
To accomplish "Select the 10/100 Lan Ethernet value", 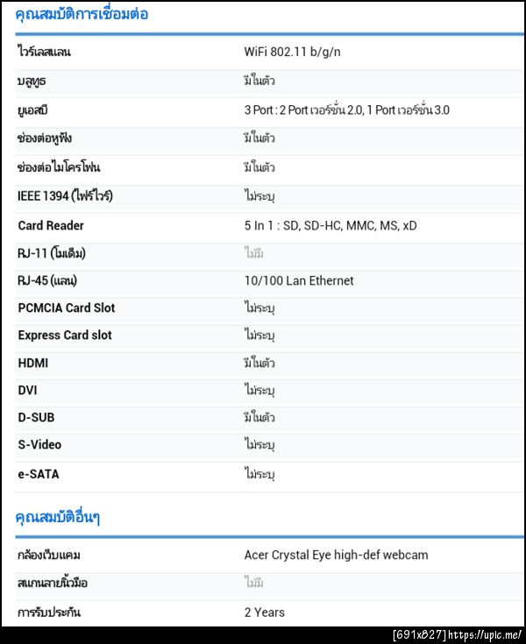I will tap(299, 280).
